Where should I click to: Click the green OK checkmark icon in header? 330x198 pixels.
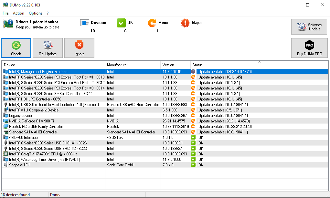[x=121, y=23]
